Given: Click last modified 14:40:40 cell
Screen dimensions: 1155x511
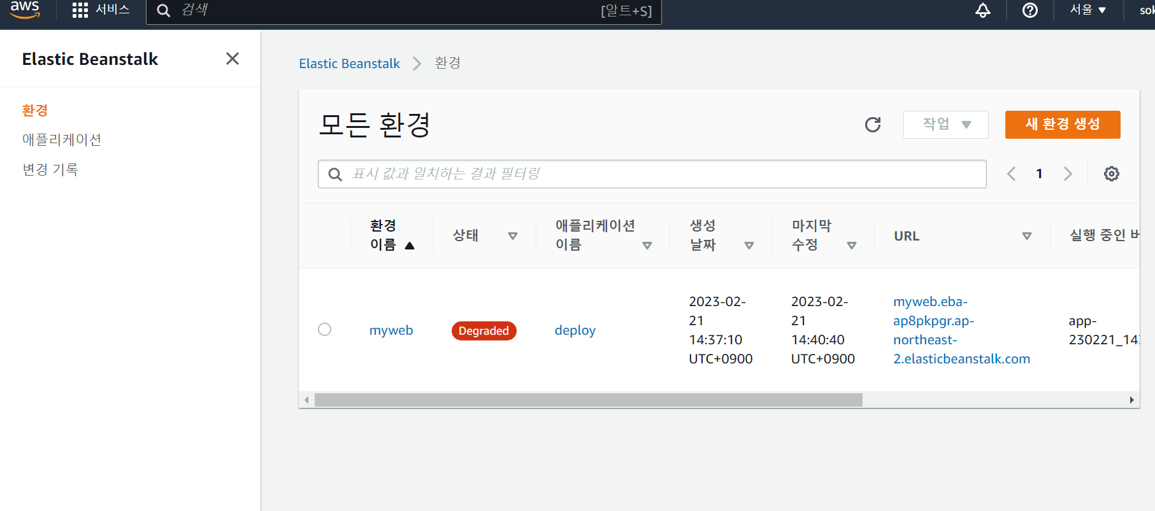Looking at the screenshot, I should pyautogui.click(x=822, y=330).
